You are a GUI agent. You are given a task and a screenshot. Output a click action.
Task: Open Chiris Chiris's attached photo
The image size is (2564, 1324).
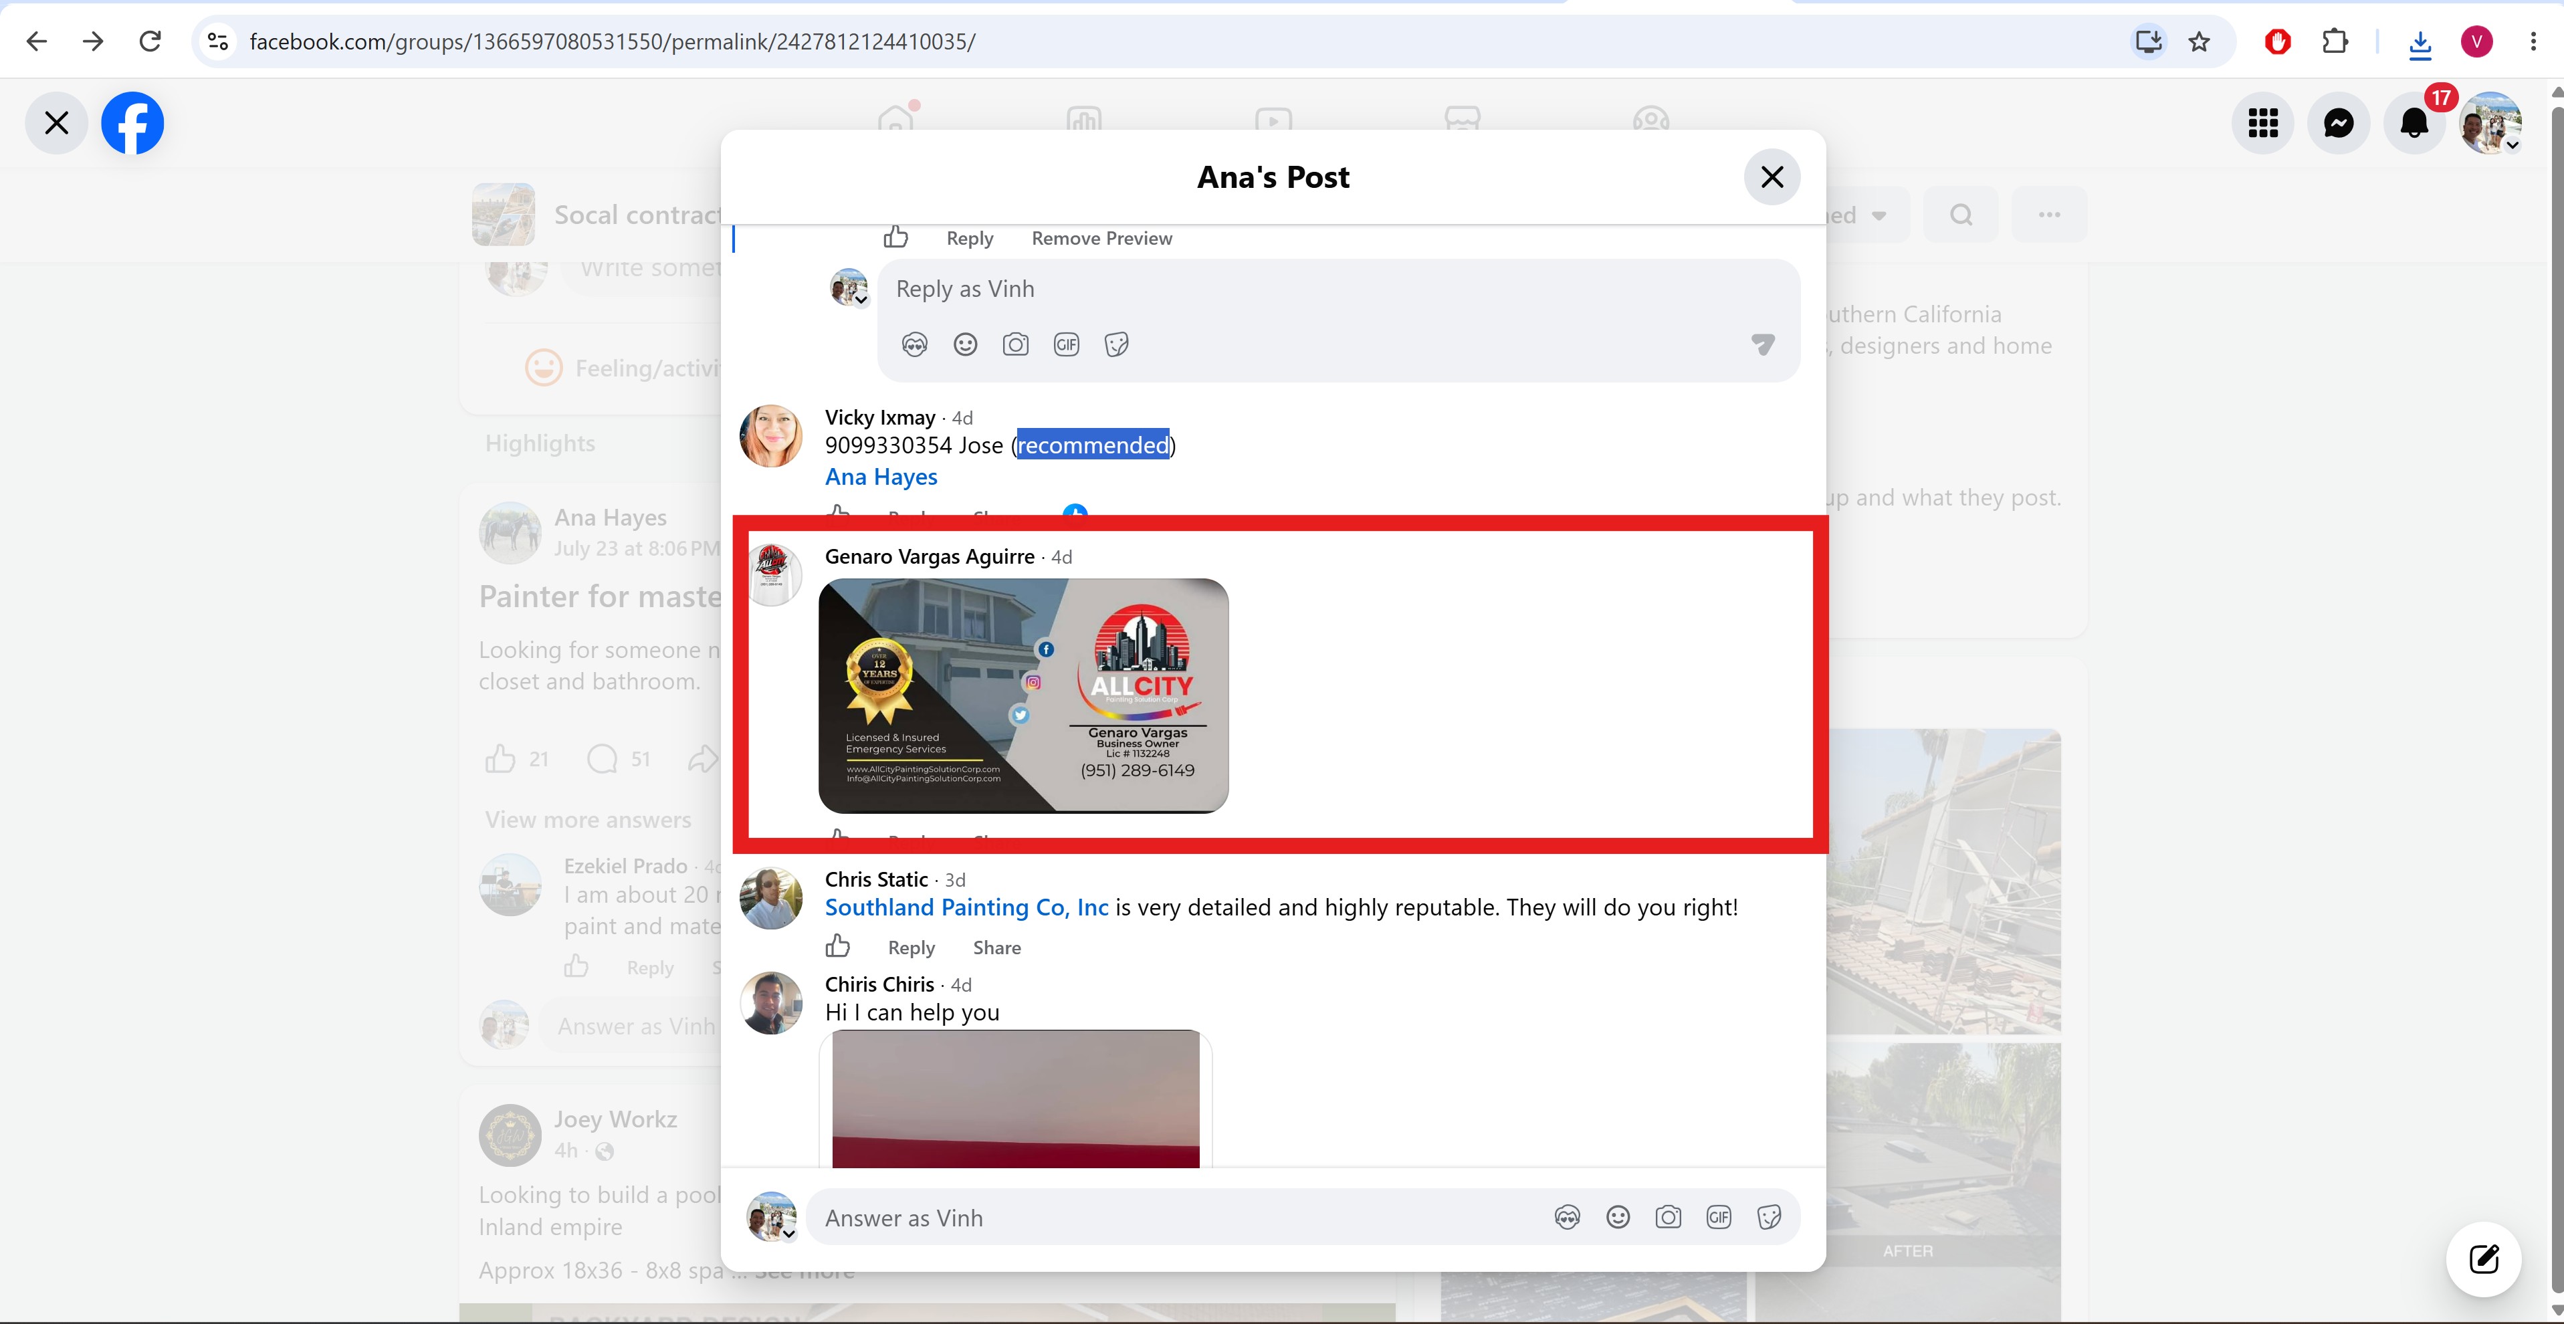[x=1015, y=1099]
